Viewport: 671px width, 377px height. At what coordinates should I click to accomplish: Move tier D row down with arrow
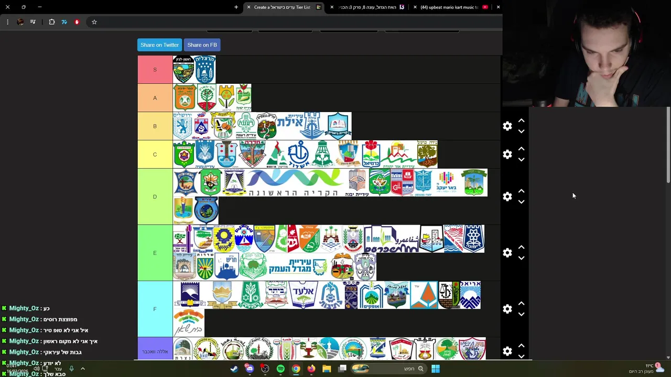coord(521,202)
